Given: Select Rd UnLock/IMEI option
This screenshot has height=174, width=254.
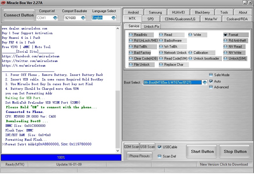Looking at the screenshot, I should (x=143, y=41).
